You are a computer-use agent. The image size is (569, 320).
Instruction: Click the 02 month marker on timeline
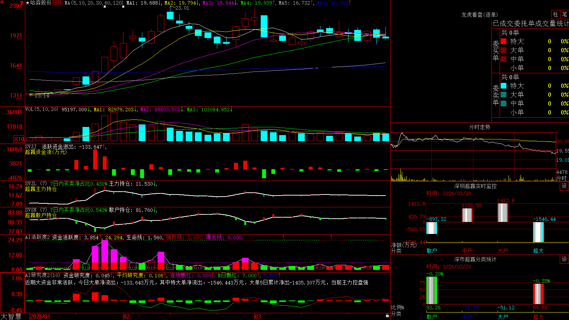pyautogui.click(x=127, y=316)
